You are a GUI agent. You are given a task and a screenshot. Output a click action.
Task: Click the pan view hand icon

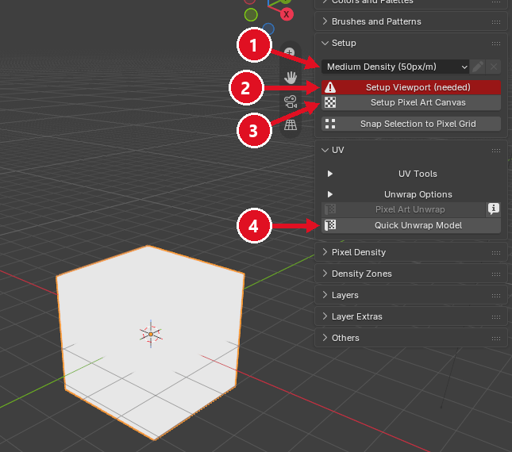click(291, 78)
